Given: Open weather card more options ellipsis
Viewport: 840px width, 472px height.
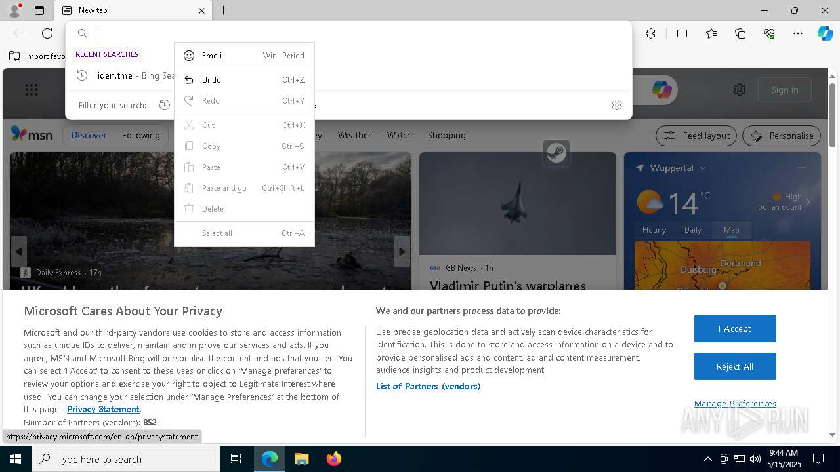Looking at the screenshot, I should pyautogui.click(x=801, y=168).
